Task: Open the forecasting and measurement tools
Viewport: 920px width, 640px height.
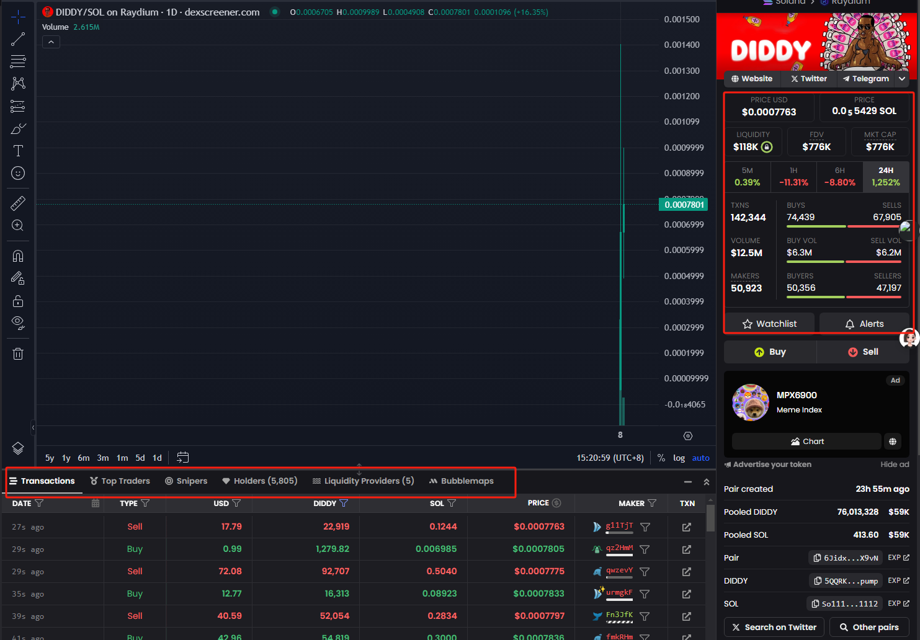Action: click(18, 106)
